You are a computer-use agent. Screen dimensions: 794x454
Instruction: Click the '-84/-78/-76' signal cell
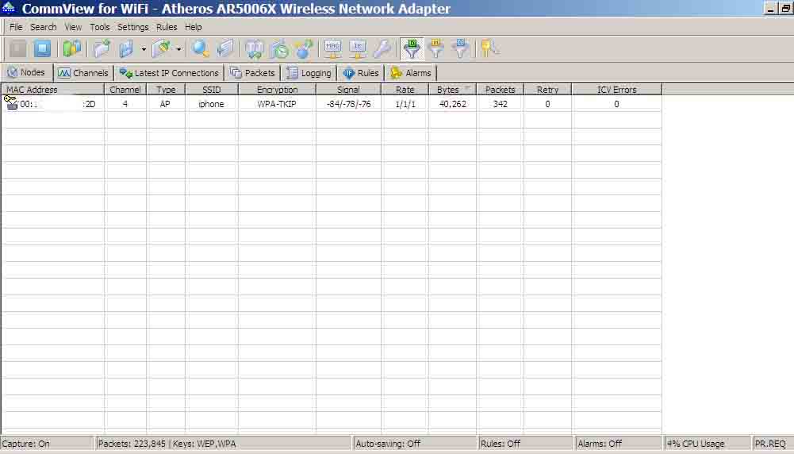tap(348, 104)
